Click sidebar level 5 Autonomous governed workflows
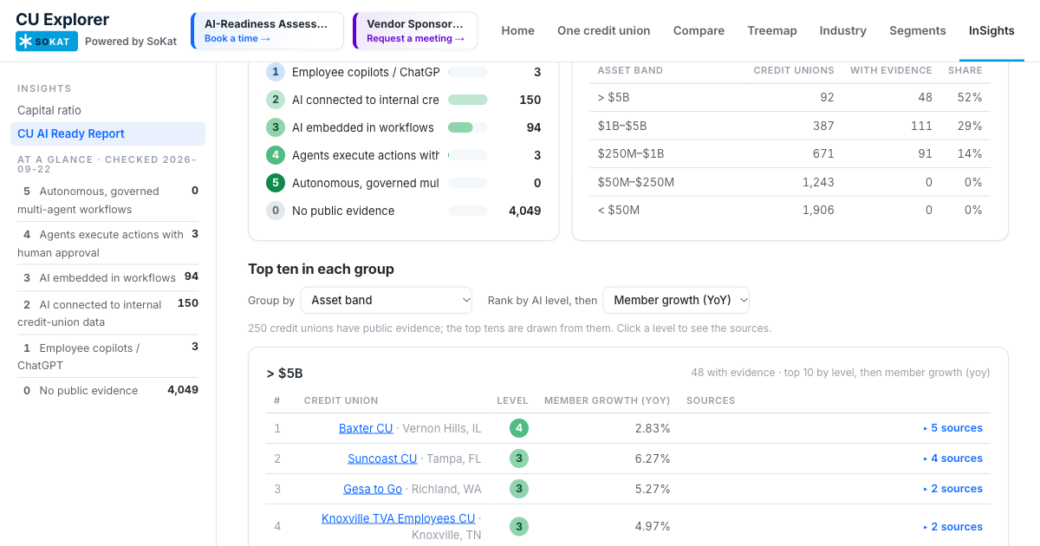Viewport: 1040px width, 546px height. [107, 200]
